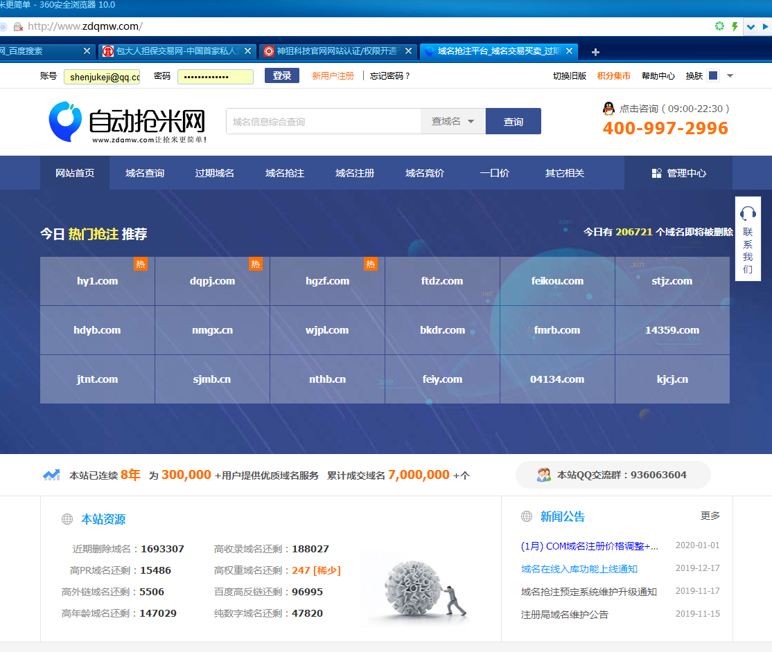Expand the 查域名 search type dropdown
772x652 pixels.
[x=453, y=121]
